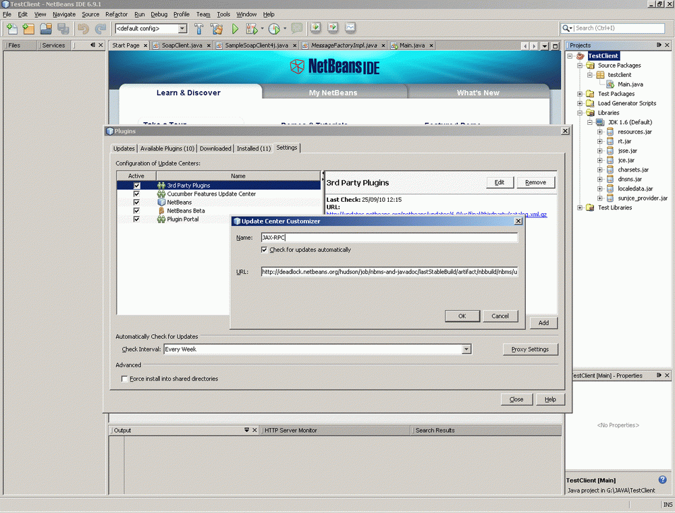Click the Proxy Settings button

click(530, 349)
